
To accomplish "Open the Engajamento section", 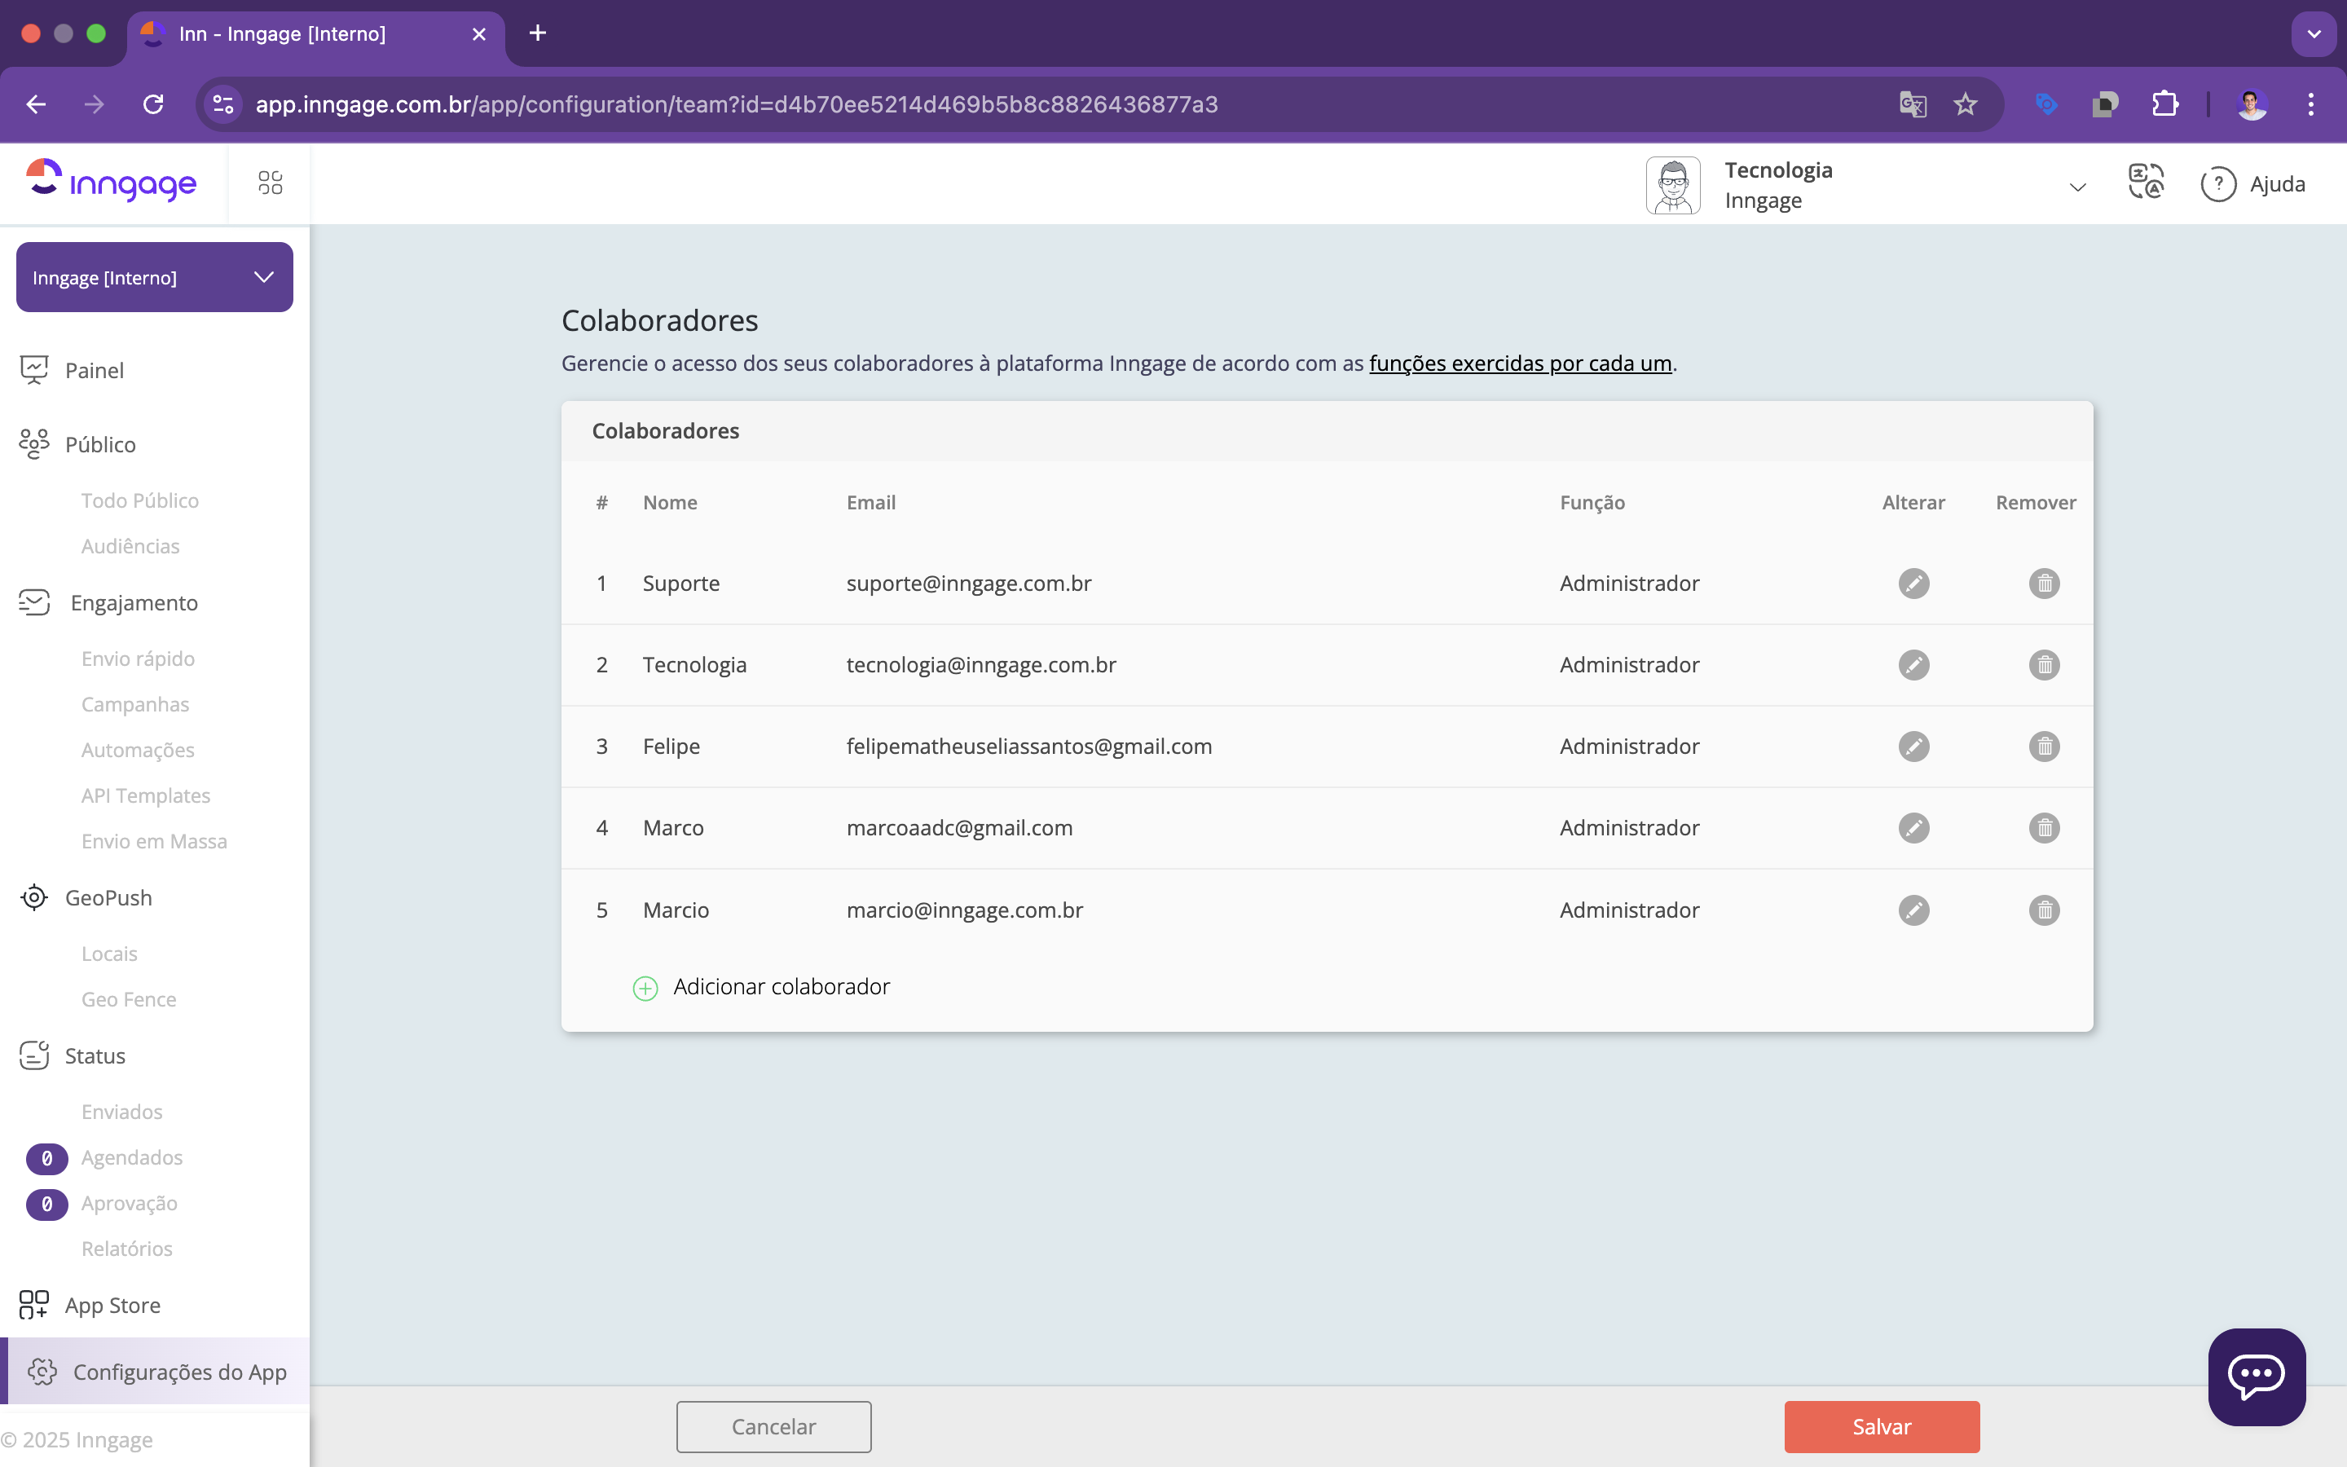I will (134, 602).
